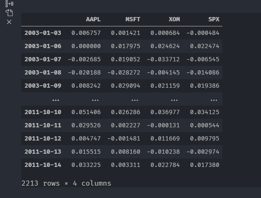The image size is (261, 198).
Task: Select the XOM column header
Action: click(174, 19)
